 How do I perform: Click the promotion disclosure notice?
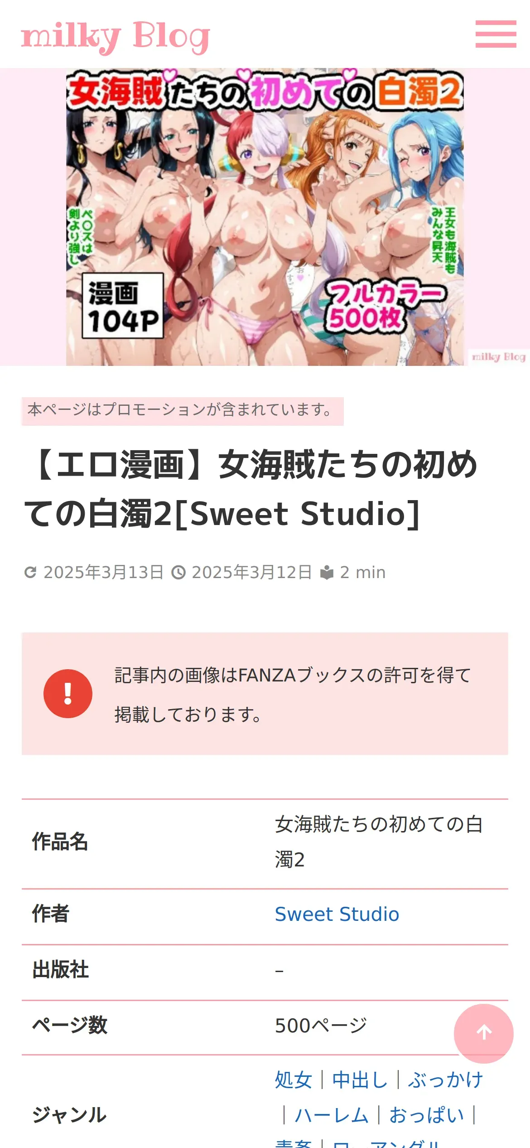183,411
